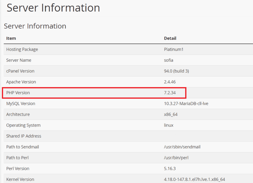The height and width of the screenshot is (183, 253).
Task: Click the cPanel Version label
Action: 20,71
